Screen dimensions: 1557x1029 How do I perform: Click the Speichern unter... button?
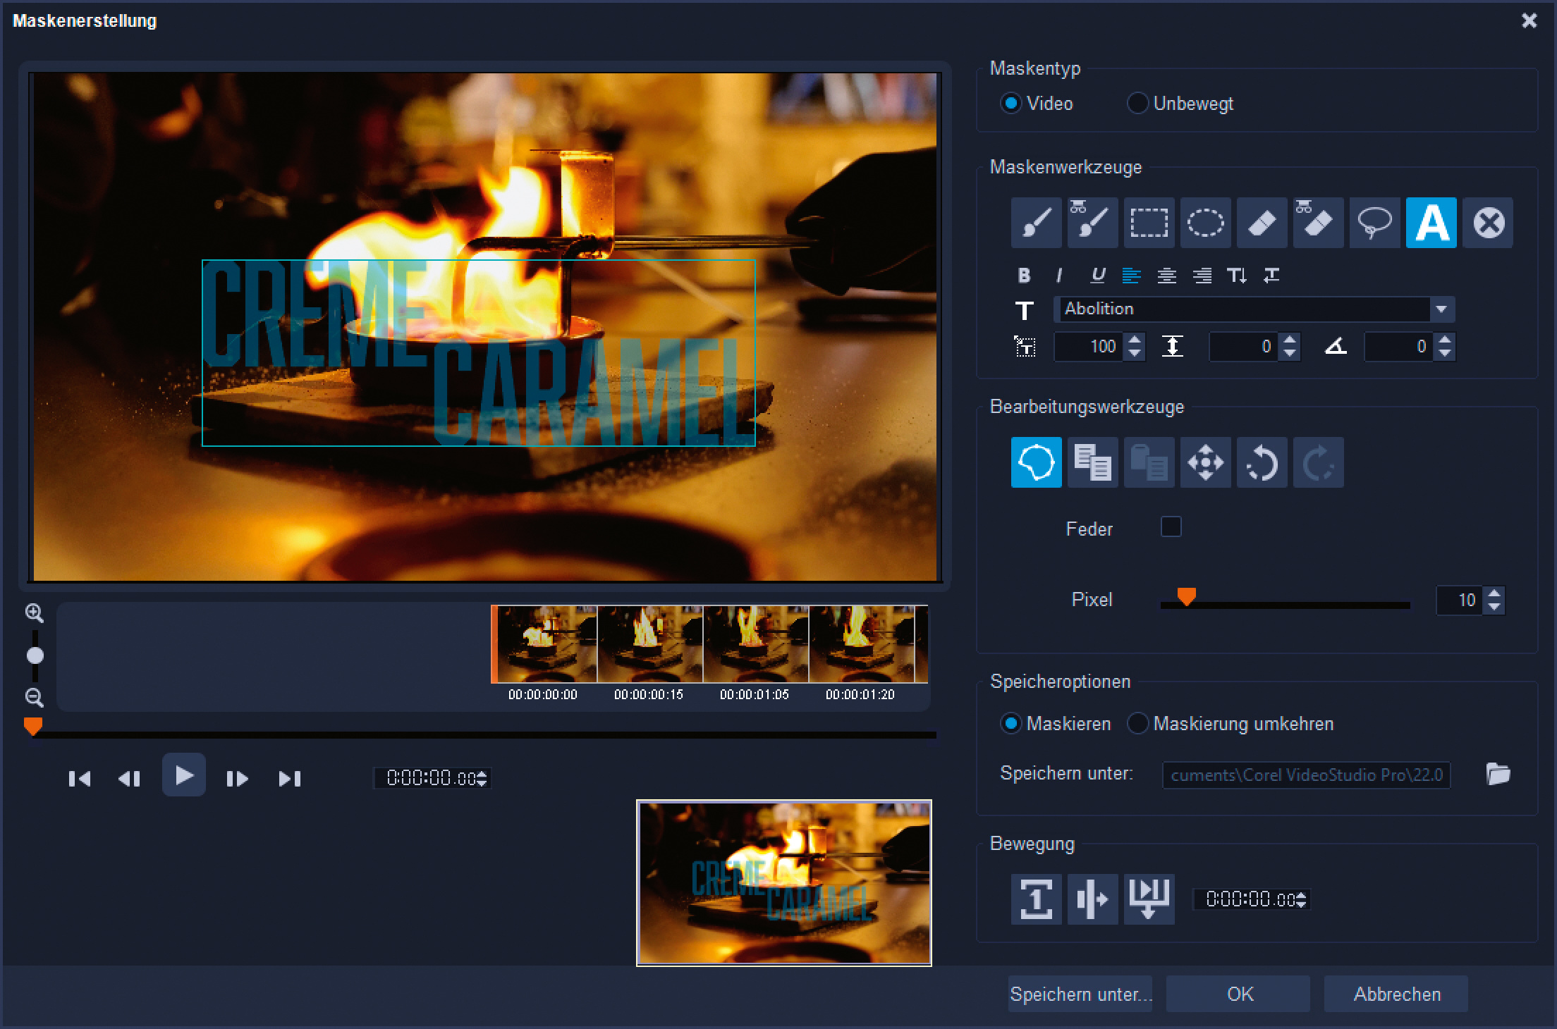pyautogui.click(x=1080, y=994)
